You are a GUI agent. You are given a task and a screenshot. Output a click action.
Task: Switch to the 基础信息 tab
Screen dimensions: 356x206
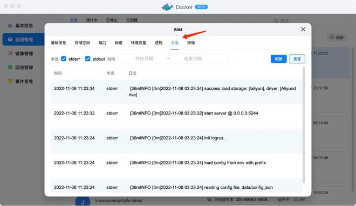click(x=58, y=42)
